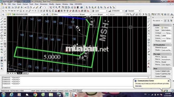Open the Format menu
This screenshot has width=174, height=97.
click(x=25, y=4)
